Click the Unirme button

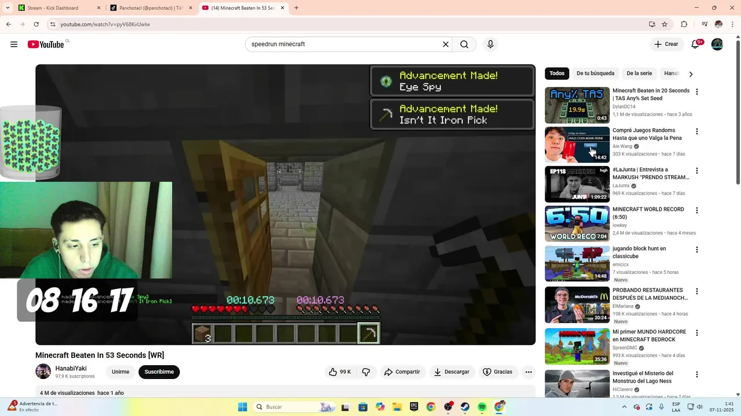click(x=120, y=372)
